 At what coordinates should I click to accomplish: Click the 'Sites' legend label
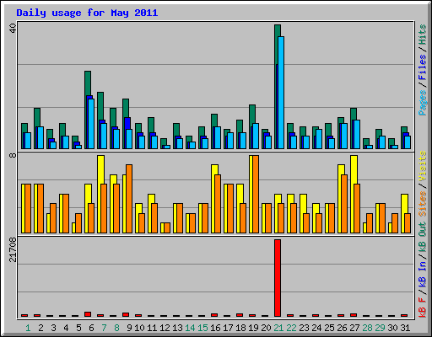(423, 204)
